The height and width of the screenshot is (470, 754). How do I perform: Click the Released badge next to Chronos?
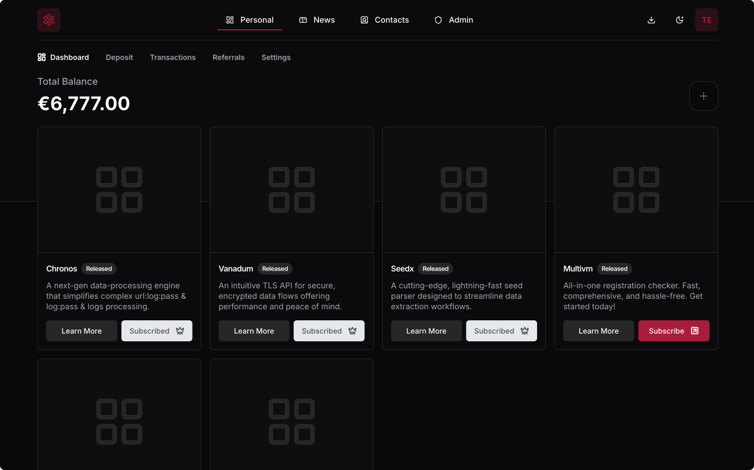click(x=99, y=269)
